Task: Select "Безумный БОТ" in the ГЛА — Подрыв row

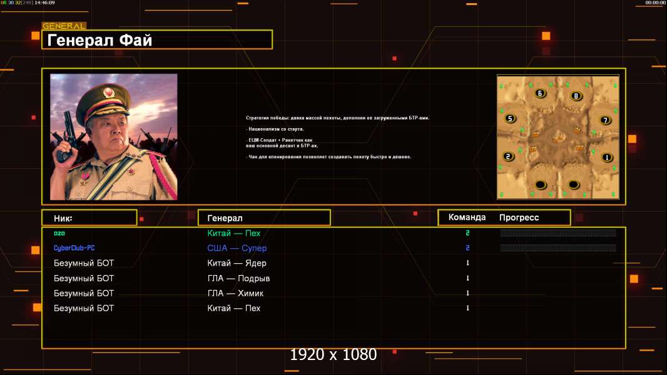Action: (84, 278)
